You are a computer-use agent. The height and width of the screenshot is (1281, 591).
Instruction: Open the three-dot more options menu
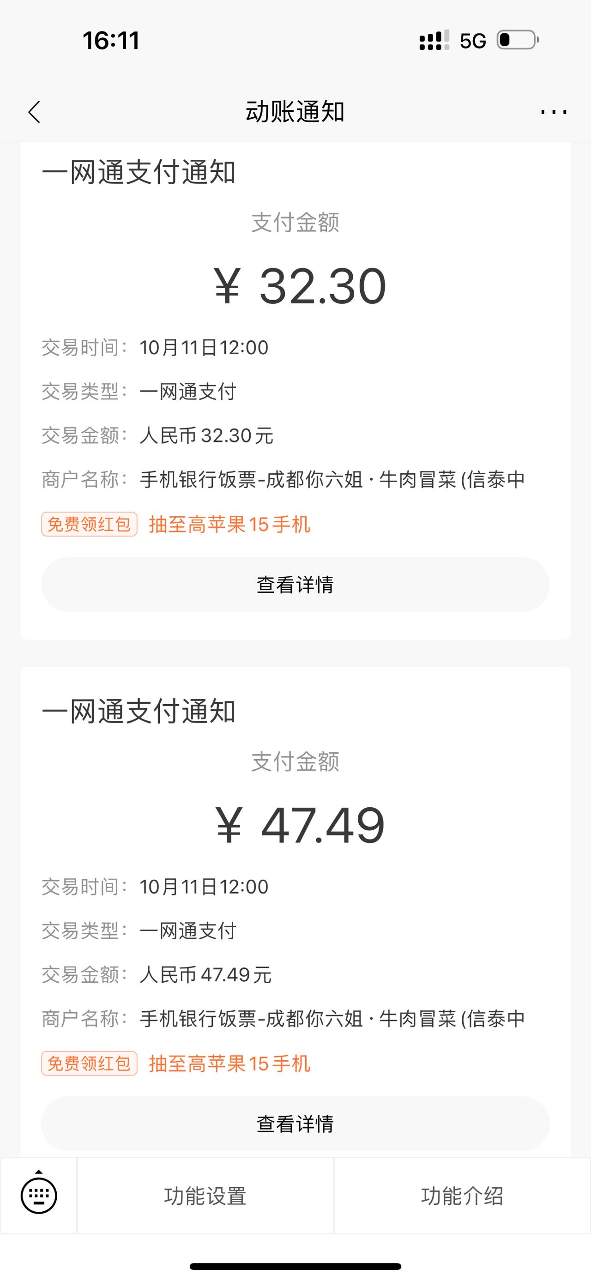pyautogui.click(x=554, y=112)
